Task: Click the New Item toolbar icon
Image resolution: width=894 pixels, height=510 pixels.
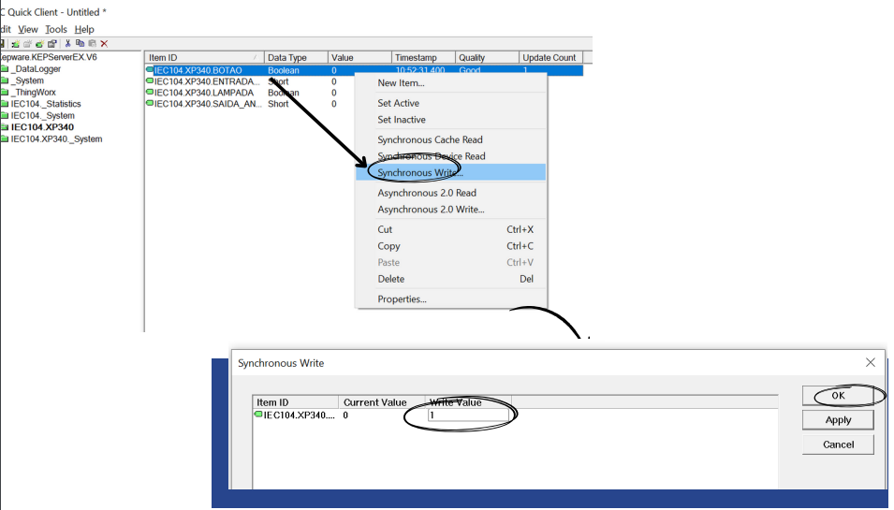Action: 40,44
